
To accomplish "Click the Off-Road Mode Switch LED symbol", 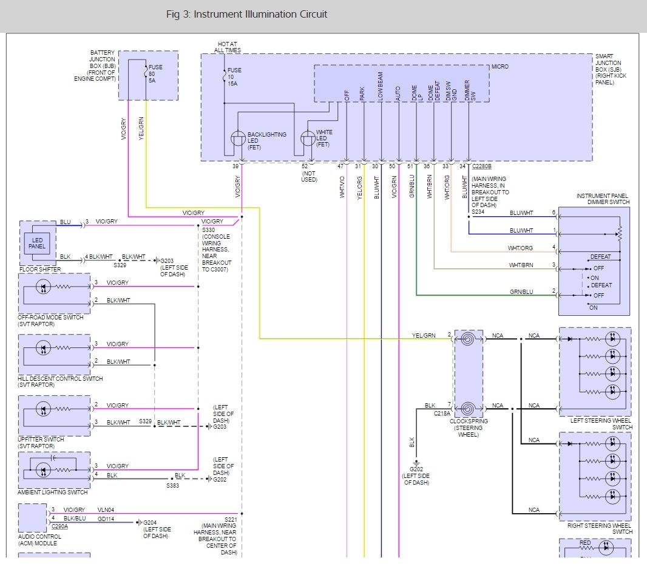I will [x=43, y=286].
